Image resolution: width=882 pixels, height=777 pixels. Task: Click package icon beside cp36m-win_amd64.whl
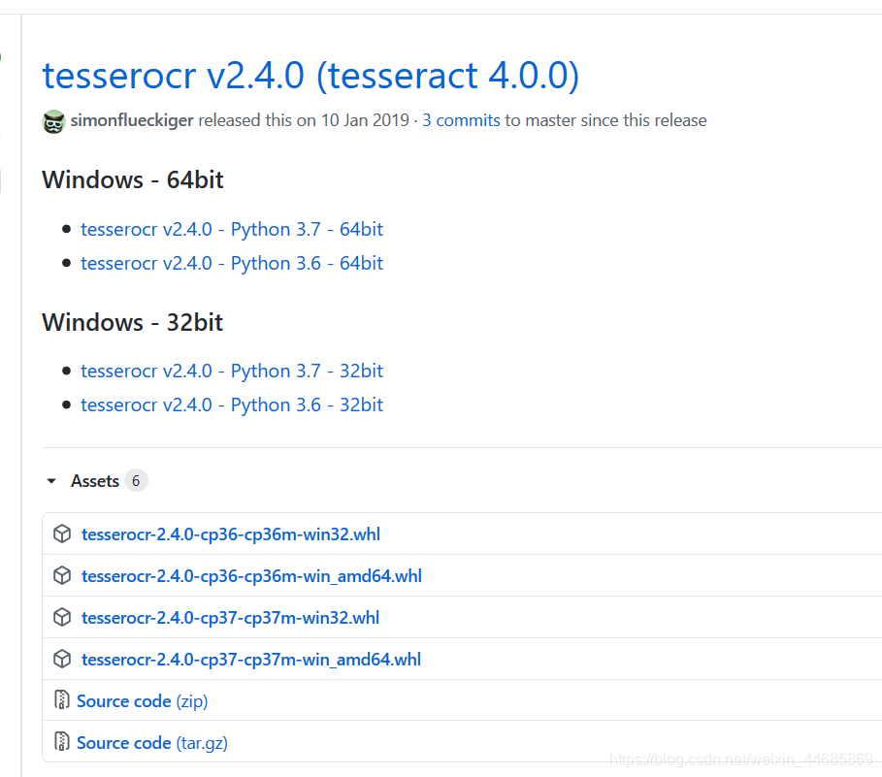click(x=62, y=575)
